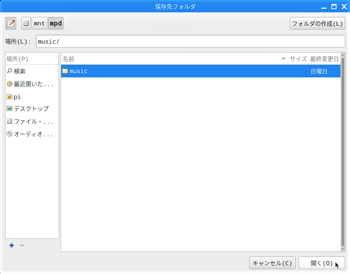
Task: Click the 日曜日 modified date cell
Action: (319, 71)
